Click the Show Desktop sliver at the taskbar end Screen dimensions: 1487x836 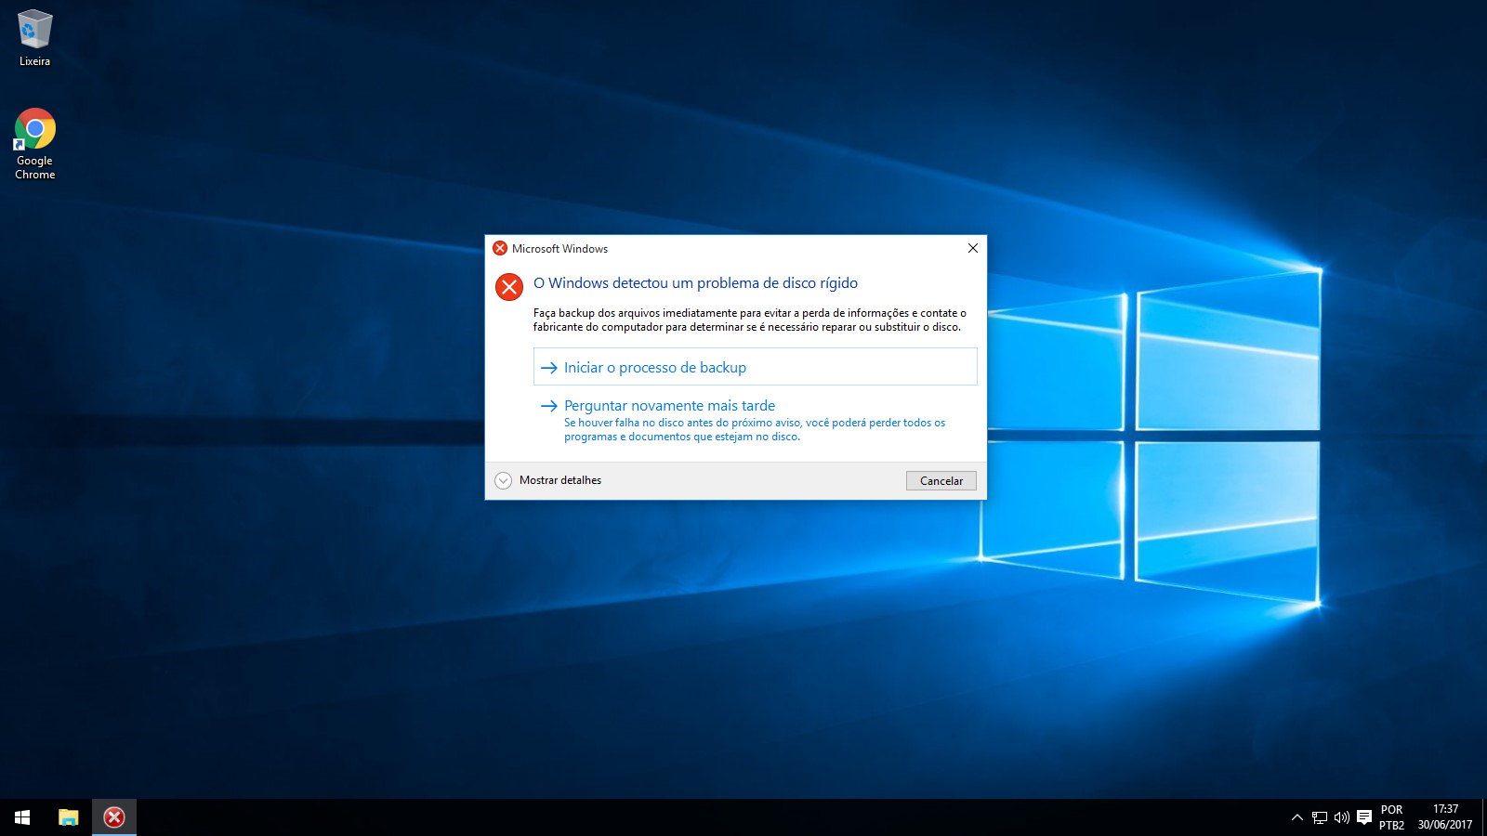coord(1484,817)
